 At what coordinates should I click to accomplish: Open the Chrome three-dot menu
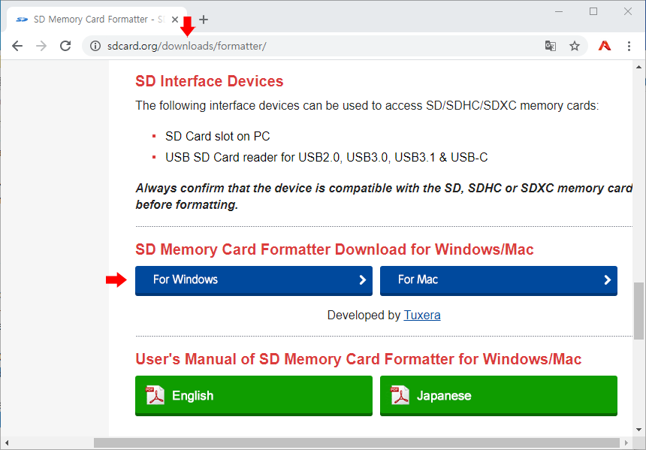click(629, 46)
